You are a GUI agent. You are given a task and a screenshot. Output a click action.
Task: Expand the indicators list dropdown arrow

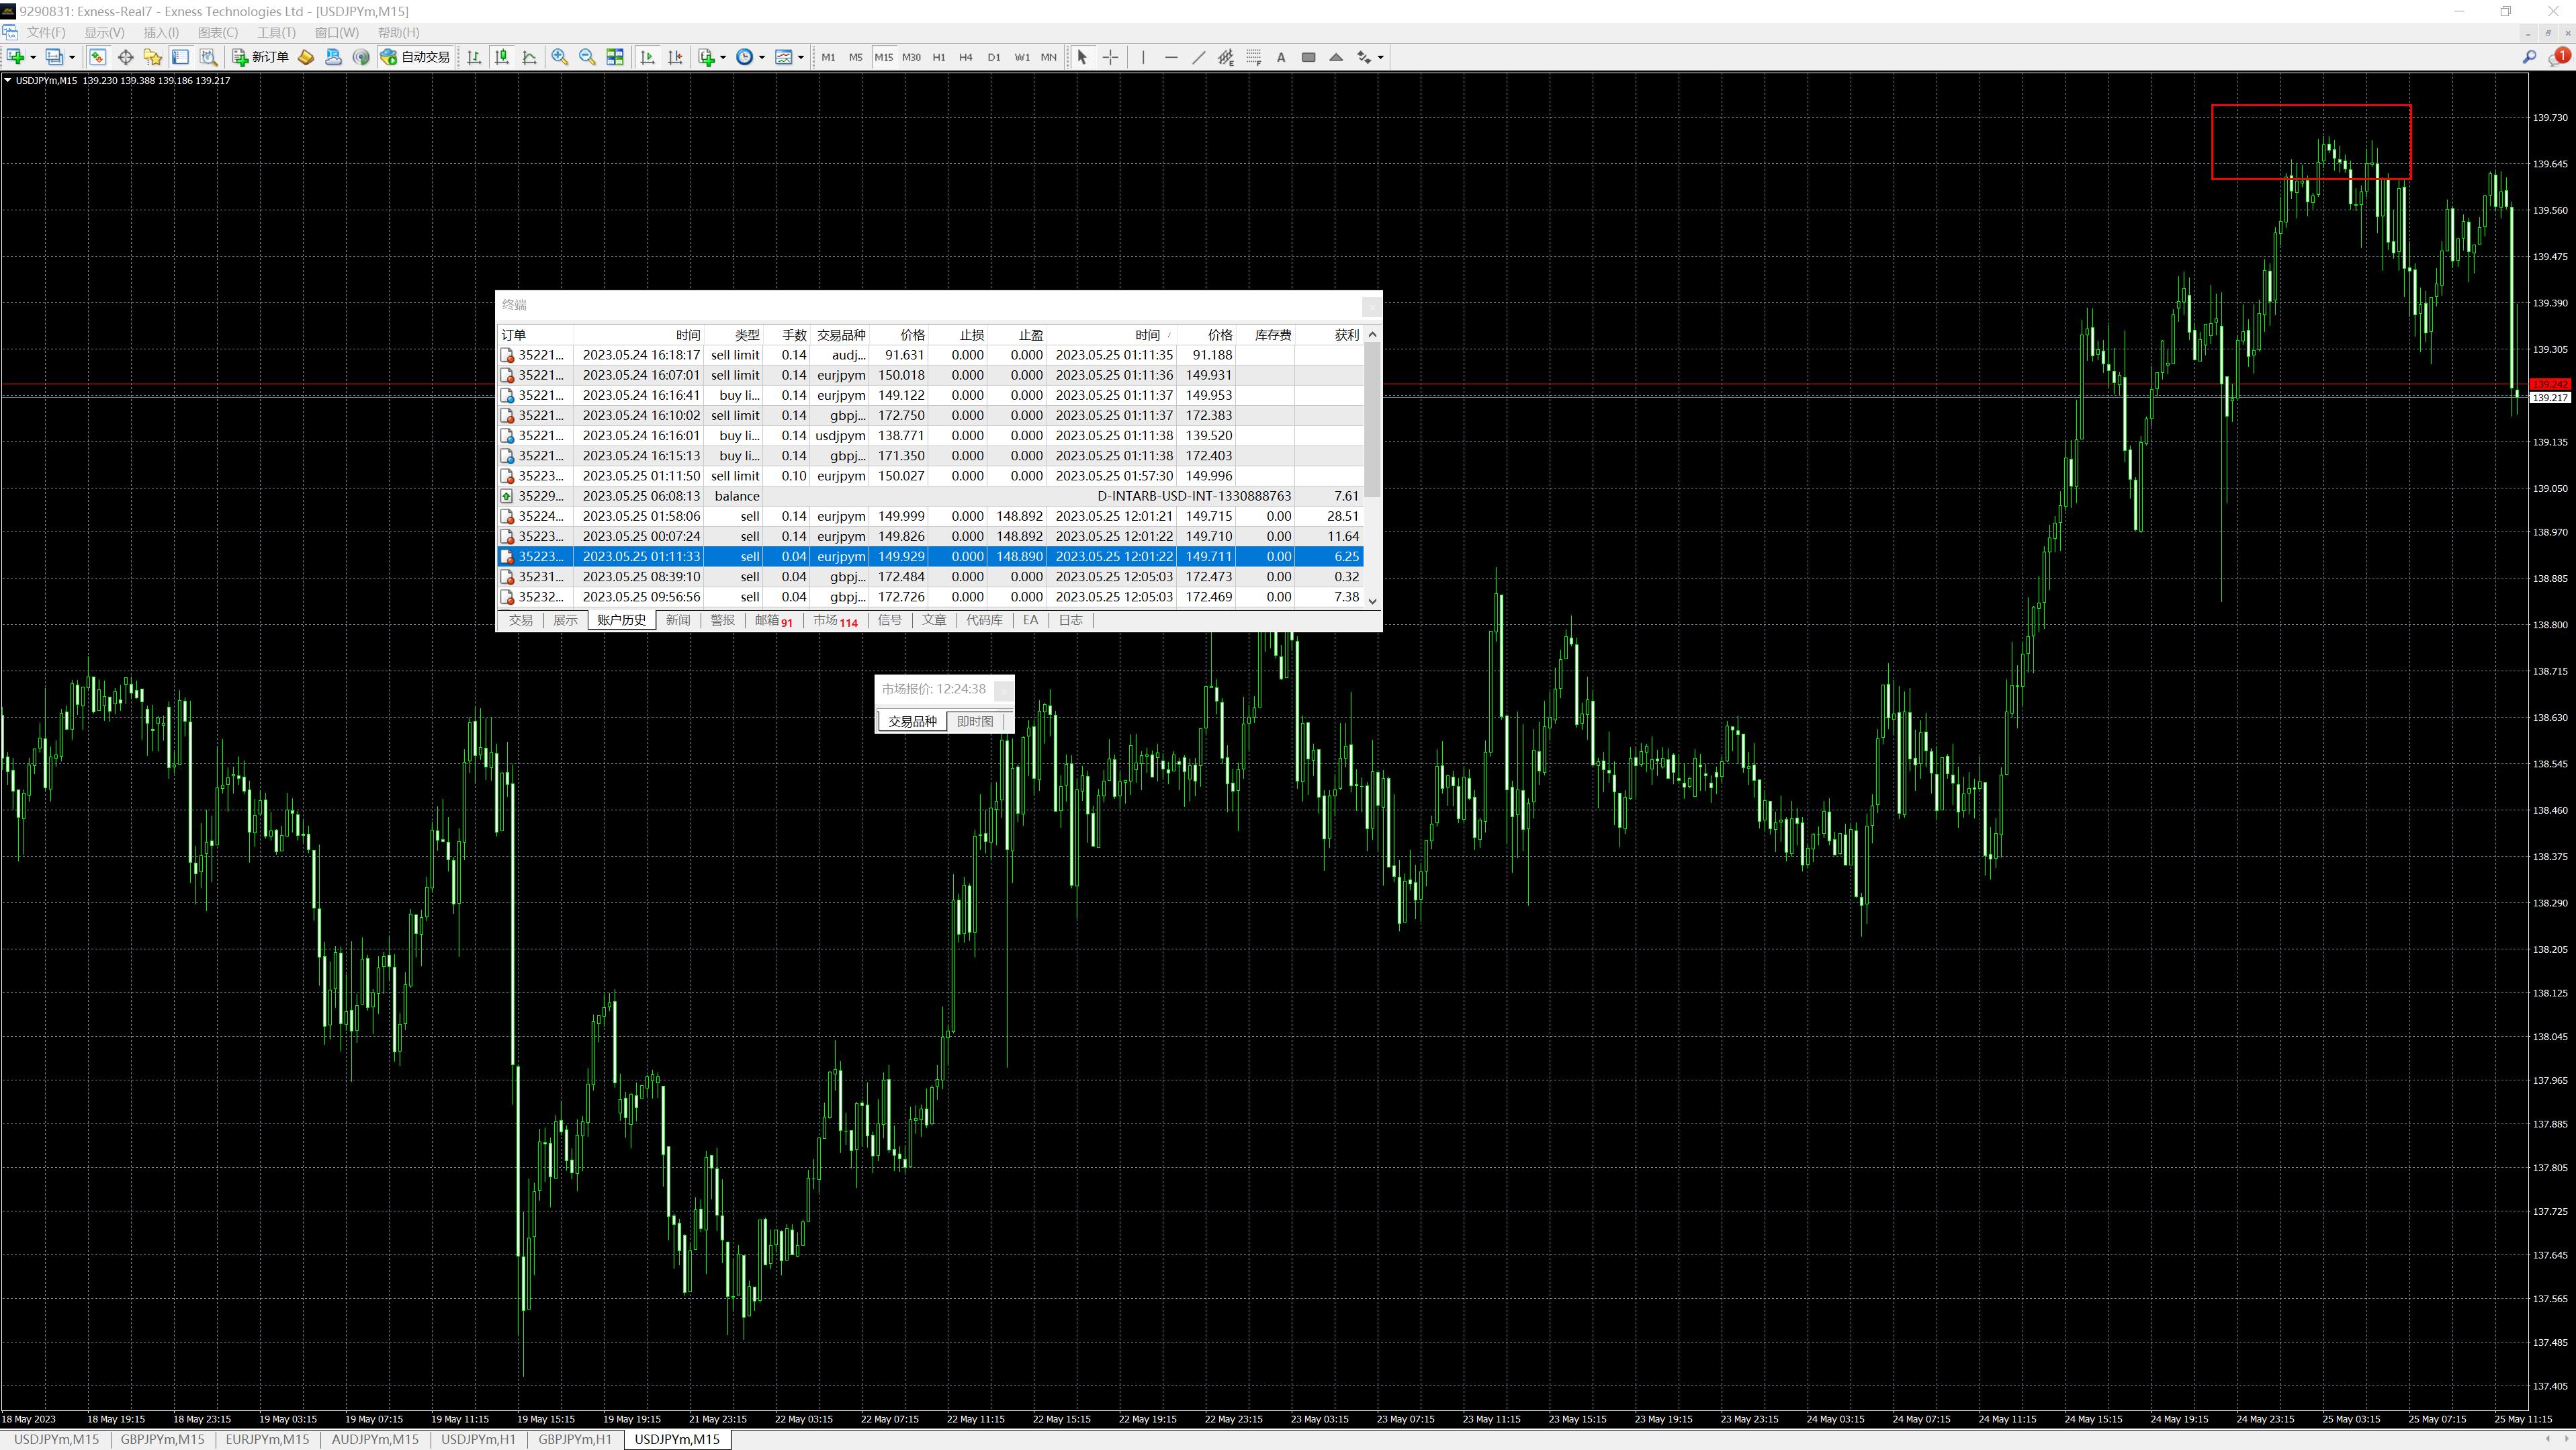[x=722, y=57]
